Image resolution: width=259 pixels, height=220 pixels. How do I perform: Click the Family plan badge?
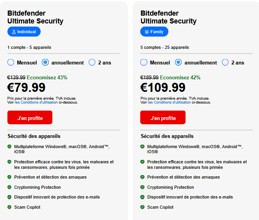154,32
